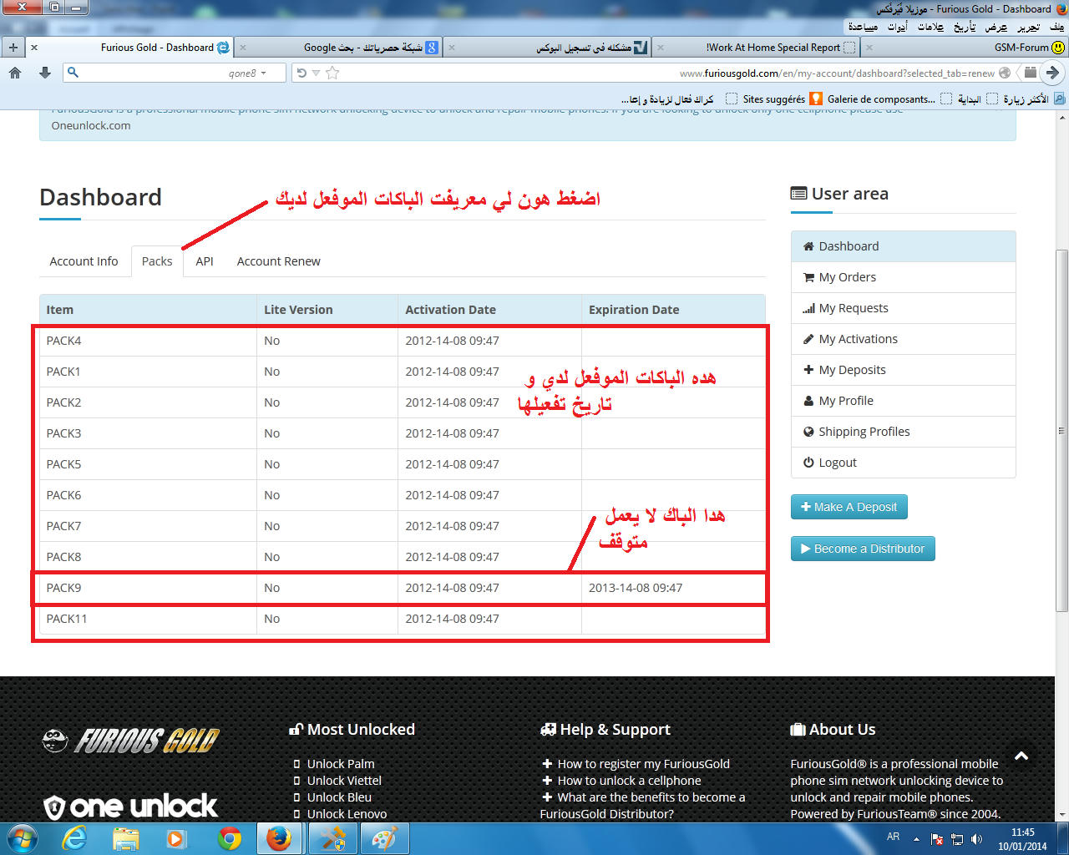This screenshot has height=855, width=1069.
Task: Launch Google Chrome from the taskbar
Action: pos(229,838)
